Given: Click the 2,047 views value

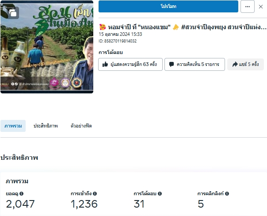Looking at the screenshot, I should point(20,204).
